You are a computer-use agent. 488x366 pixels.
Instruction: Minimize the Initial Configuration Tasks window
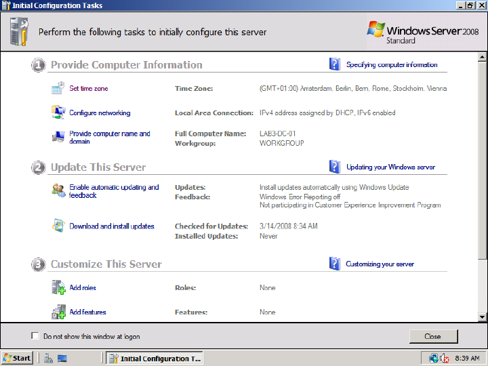(x=461, y=5)
